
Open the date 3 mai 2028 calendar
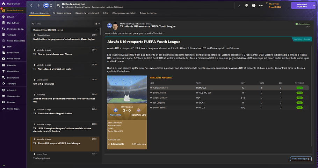(275, 7)
